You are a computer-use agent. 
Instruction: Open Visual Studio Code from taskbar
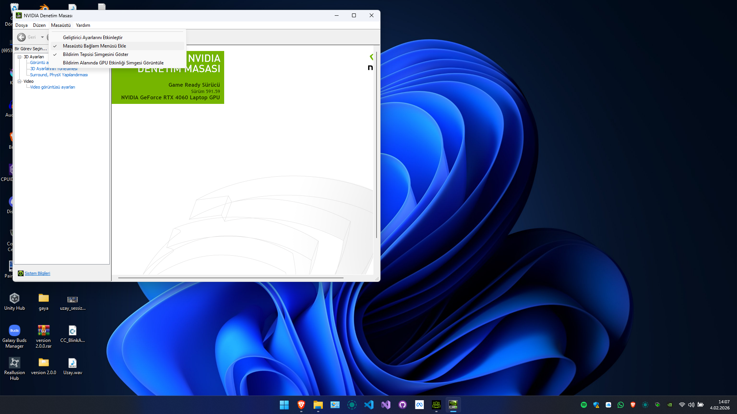click(x=369, y=405)
